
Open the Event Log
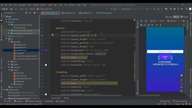[165, 101]
